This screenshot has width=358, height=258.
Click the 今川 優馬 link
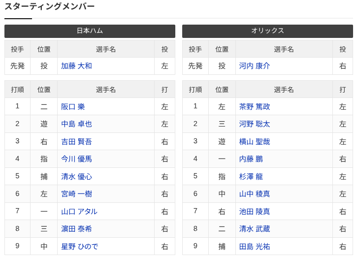pos(76,159)
